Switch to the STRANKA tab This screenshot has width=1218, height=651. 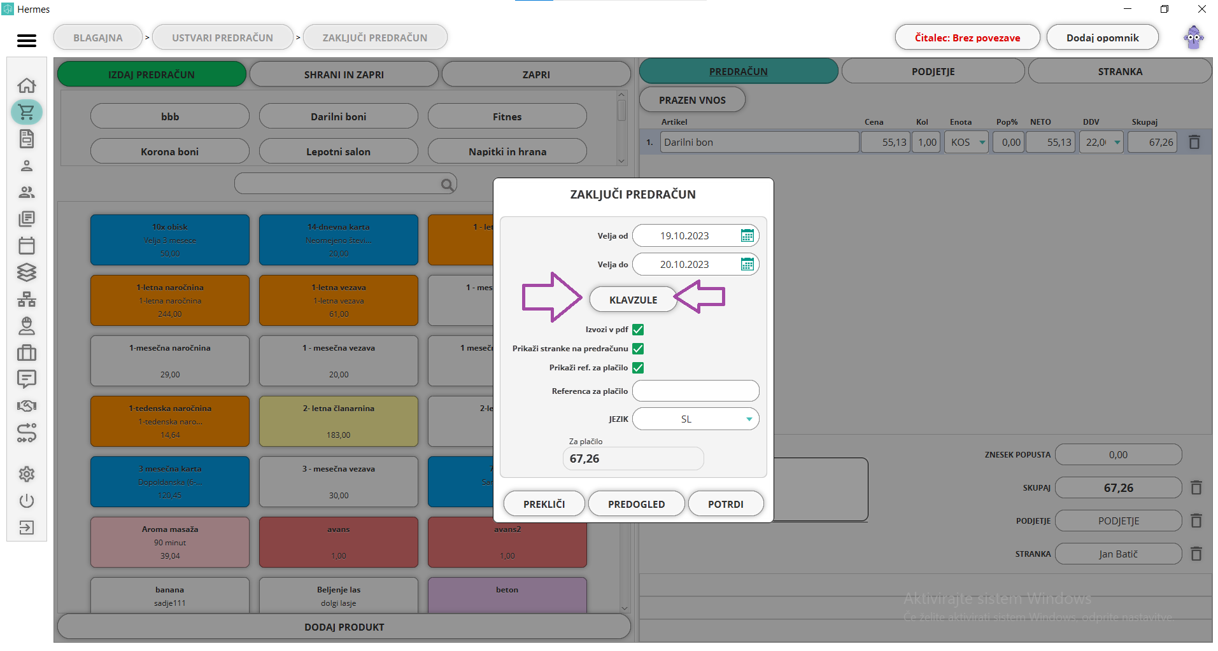[1120, 71]
